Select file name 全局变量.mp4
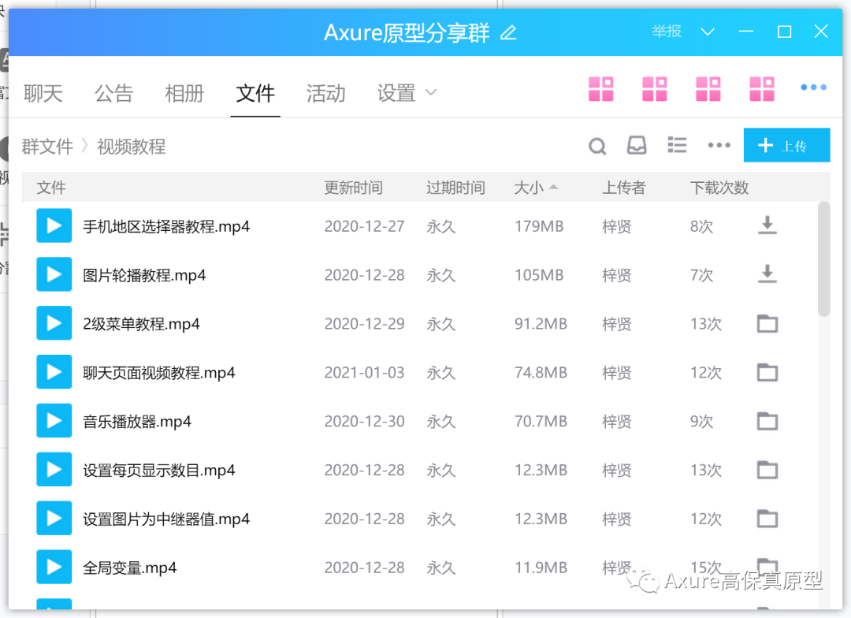 point(130,568)
